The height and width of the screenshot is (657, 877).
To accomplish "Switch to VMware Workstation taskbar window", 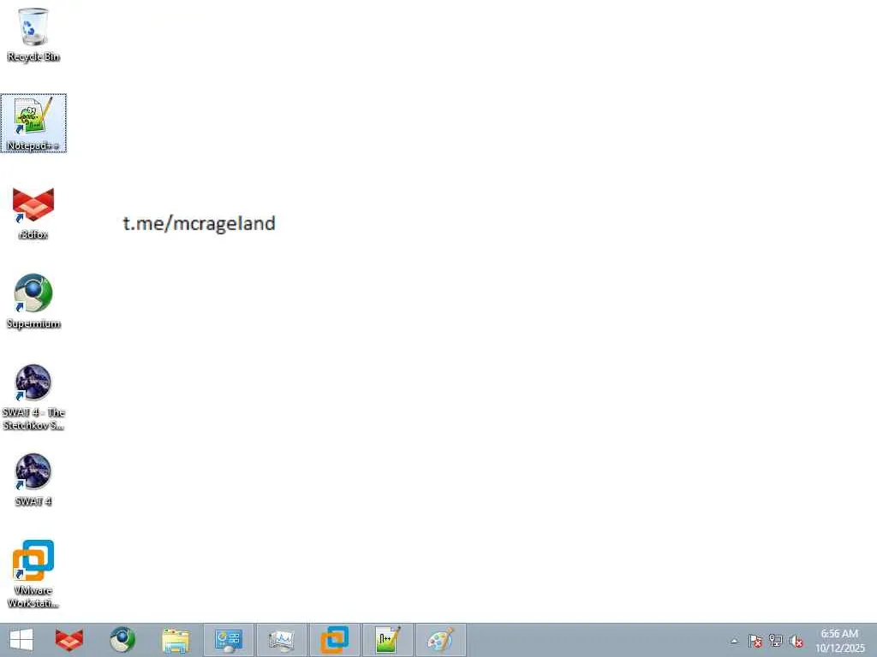I will (335, 640).
